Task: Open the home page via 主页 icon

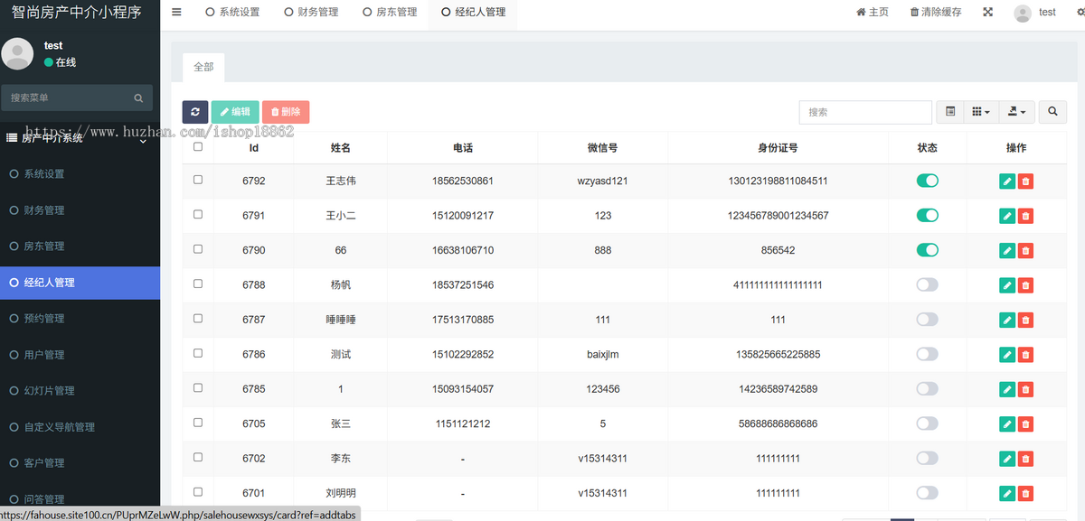Action: pyautogui.click(x=871, y=12)
